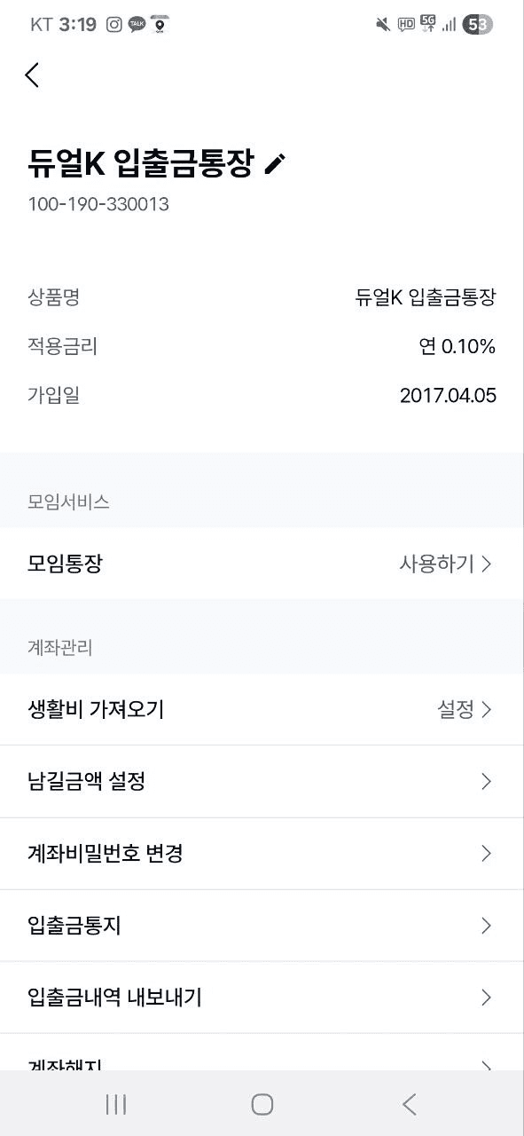The height and width of the screenshot is (1136, 524).
Task: Tap the 사용하기 link for 모임통장
Action: click(437, 564)
